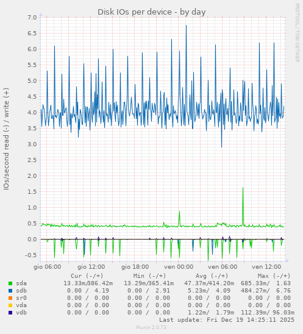Click the x-axis label 'ven 00:00'
This screenshot has height=334, width=303.
tap(179, 267)
